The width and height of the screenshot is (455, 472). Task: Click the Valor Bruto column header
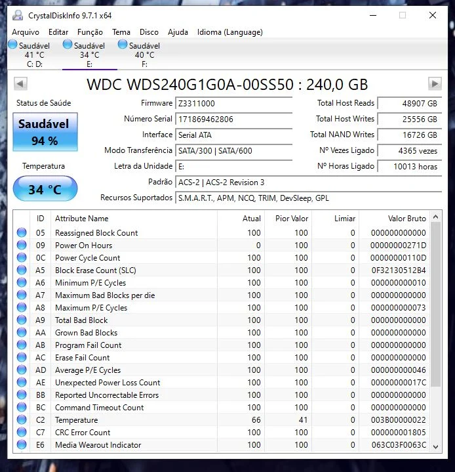[395, 219]
